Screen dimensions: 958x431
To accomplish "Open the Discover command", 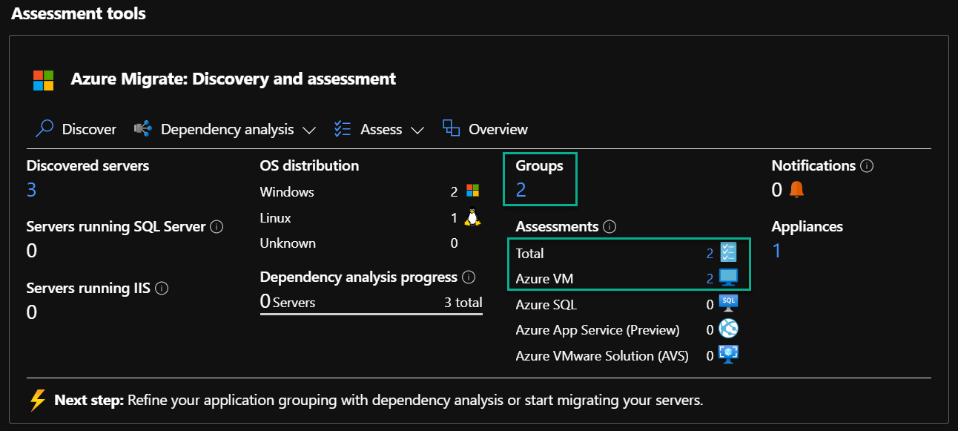I will tap(76, 129).
